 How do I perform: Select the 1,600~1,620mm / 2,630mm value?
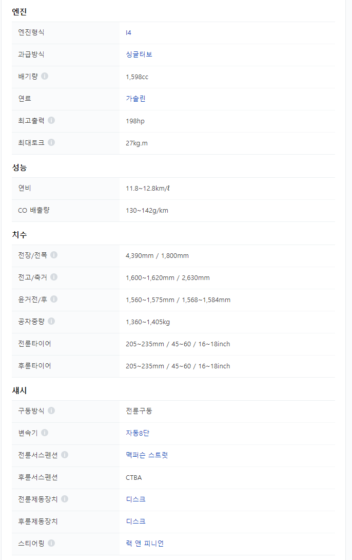(x=168, y=278)
